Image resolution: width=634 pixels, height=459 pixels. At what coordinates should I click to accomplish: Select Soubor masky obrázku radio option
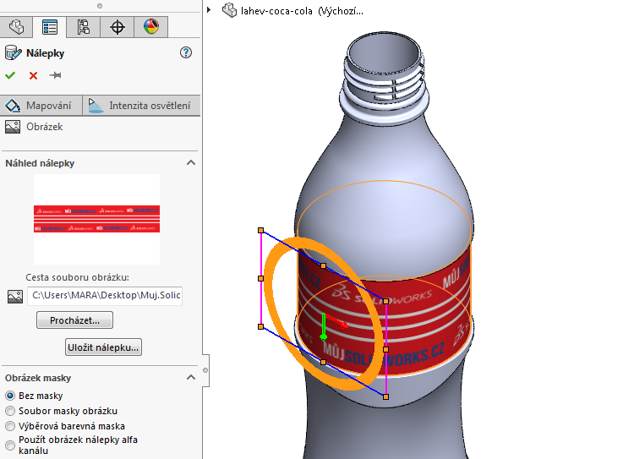tap(10, 411)
